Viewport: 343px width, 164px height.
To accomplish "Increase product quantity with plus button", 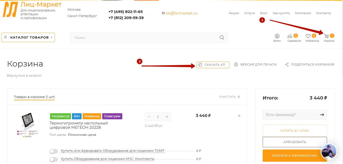I will tap(167, 117).
